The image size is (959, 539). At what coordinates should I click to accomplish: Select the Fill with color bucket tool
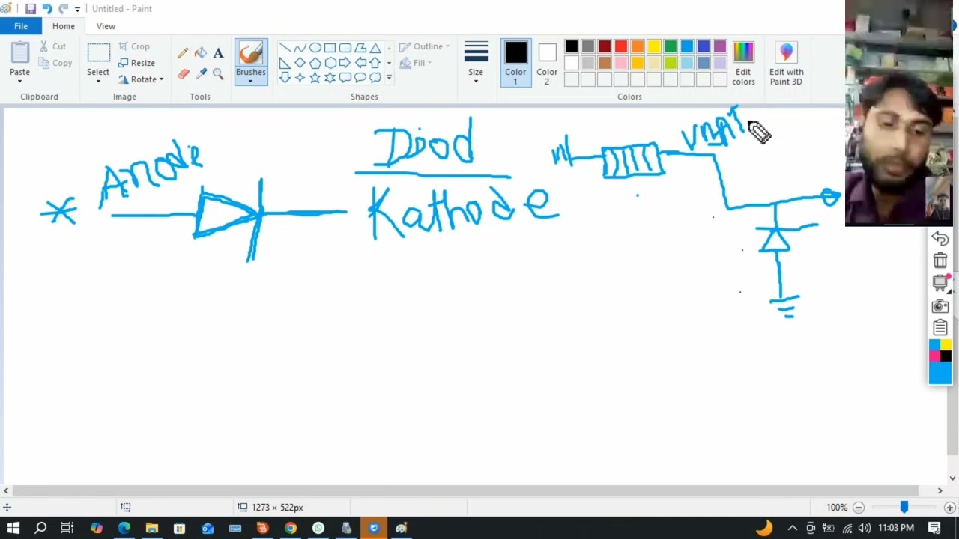point(200,53)
